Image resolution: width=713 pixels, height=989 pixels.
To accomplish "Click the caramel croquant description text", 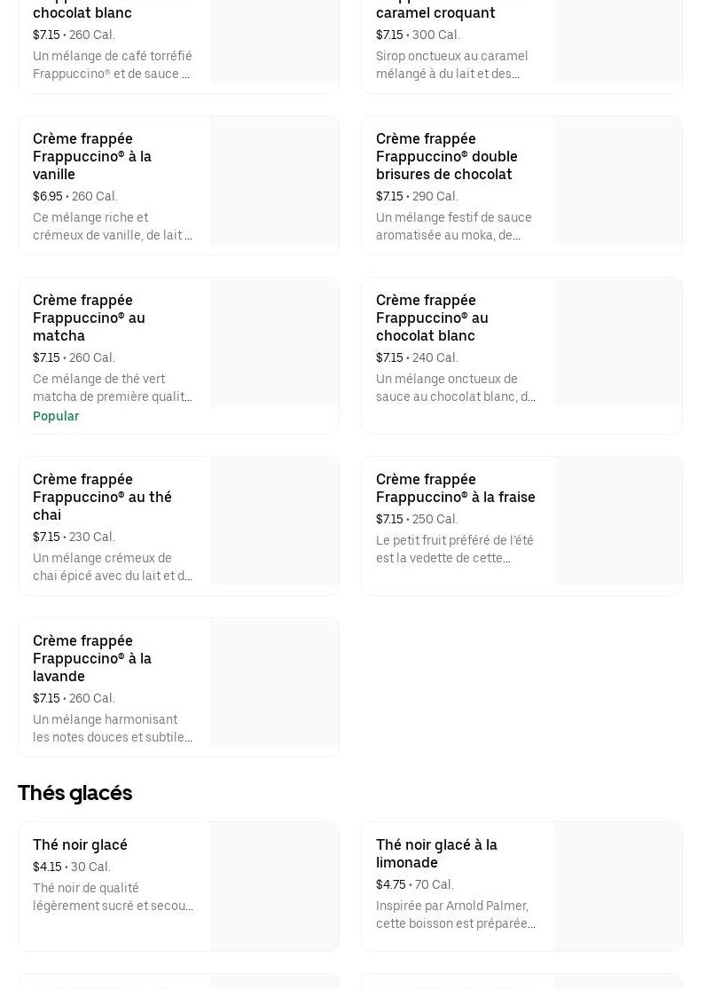I will click(452, 65).
